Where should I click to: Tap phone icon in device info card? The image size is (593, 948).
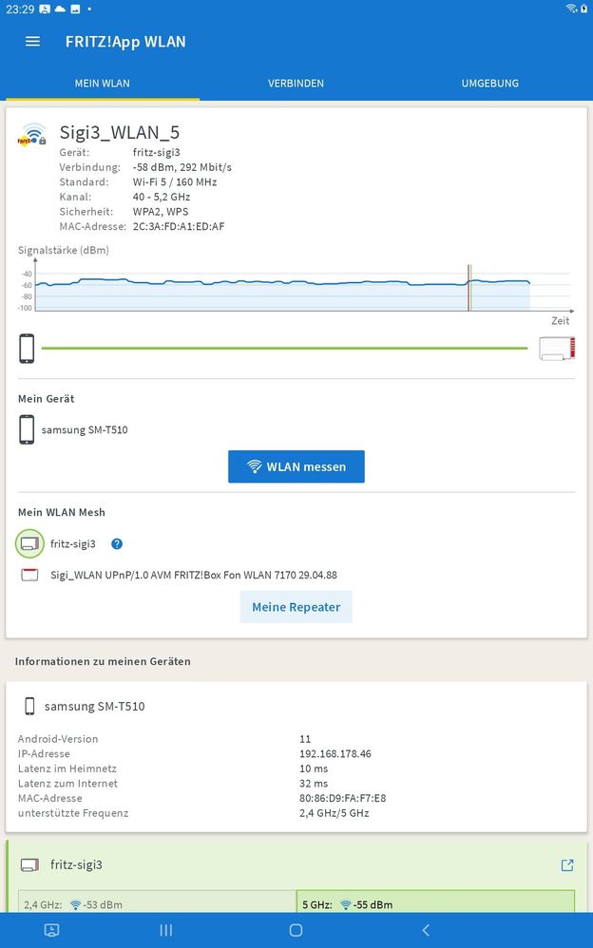tap(29, 706)
